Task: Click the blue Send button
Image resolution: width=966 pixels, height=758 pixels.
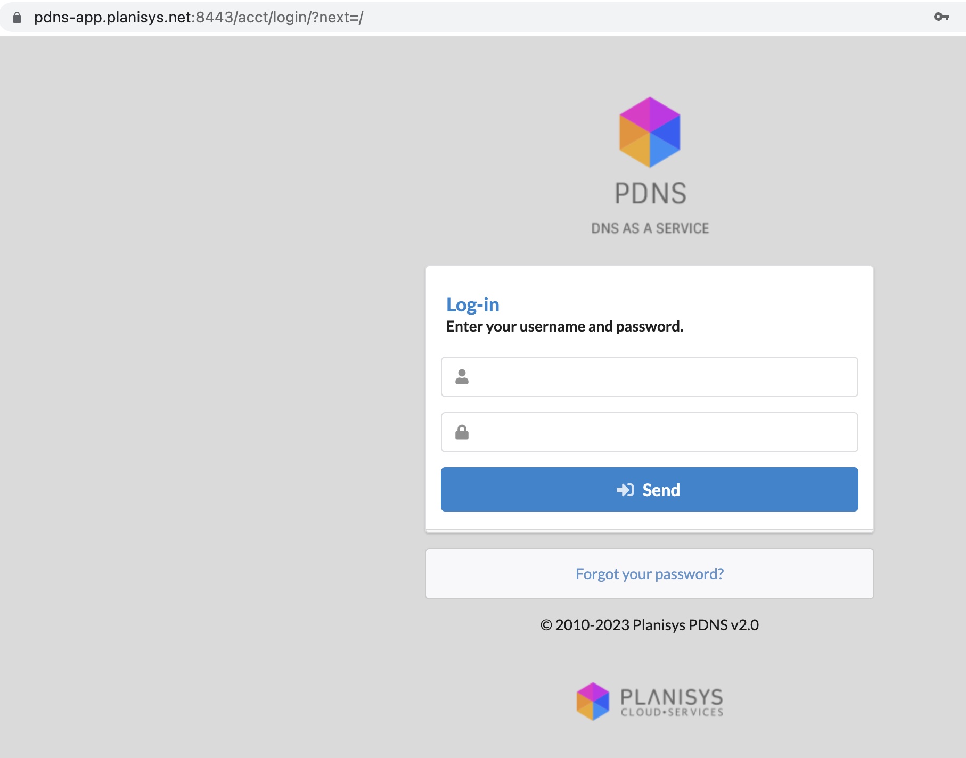Action: click(649, 490)
